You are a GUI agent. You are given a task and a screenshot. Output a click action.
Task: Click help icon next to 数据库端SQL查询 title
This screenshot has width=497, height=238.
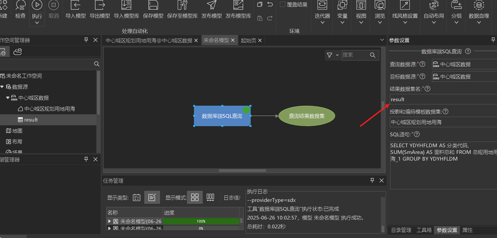[468, 51]
